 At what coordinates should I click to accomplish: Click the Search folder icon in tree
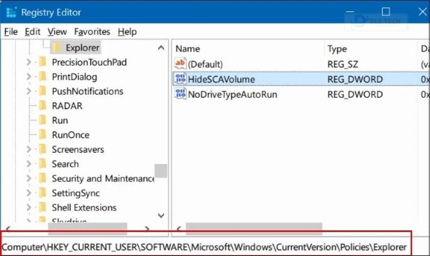(43, 164)
